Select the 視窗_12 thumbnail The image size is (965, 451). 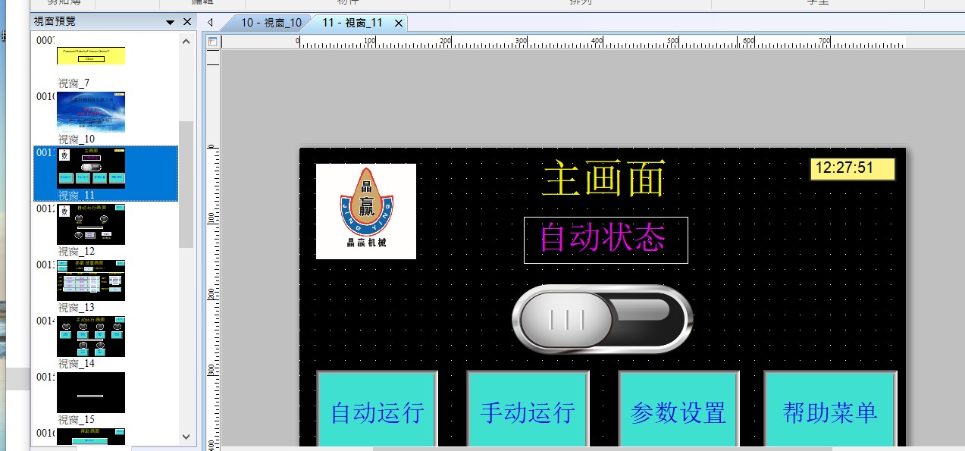(91, 224)
